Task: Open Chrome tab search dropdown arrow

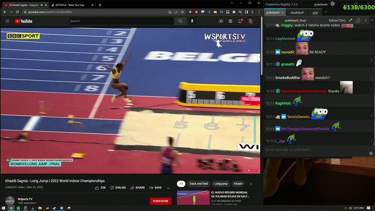Action: click(x=231, y=3)
